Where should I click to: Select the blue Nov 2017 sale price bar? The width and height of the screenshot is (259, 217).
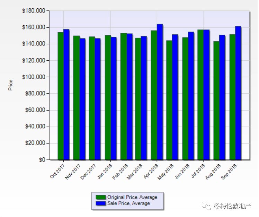tap(82, 99)
